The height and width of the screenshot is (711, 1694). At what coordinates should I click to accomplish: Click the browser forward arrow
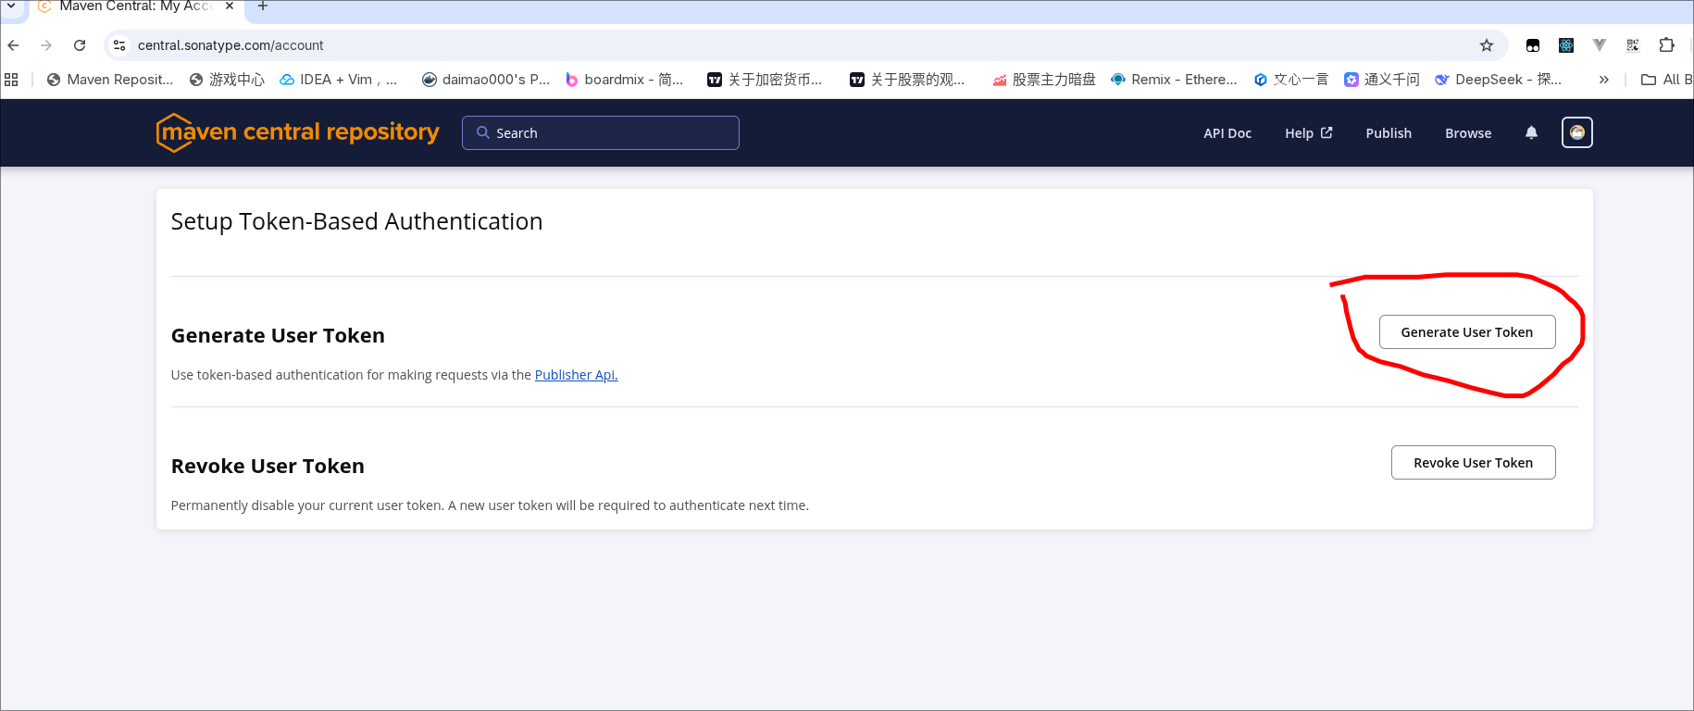click(46, 45)
